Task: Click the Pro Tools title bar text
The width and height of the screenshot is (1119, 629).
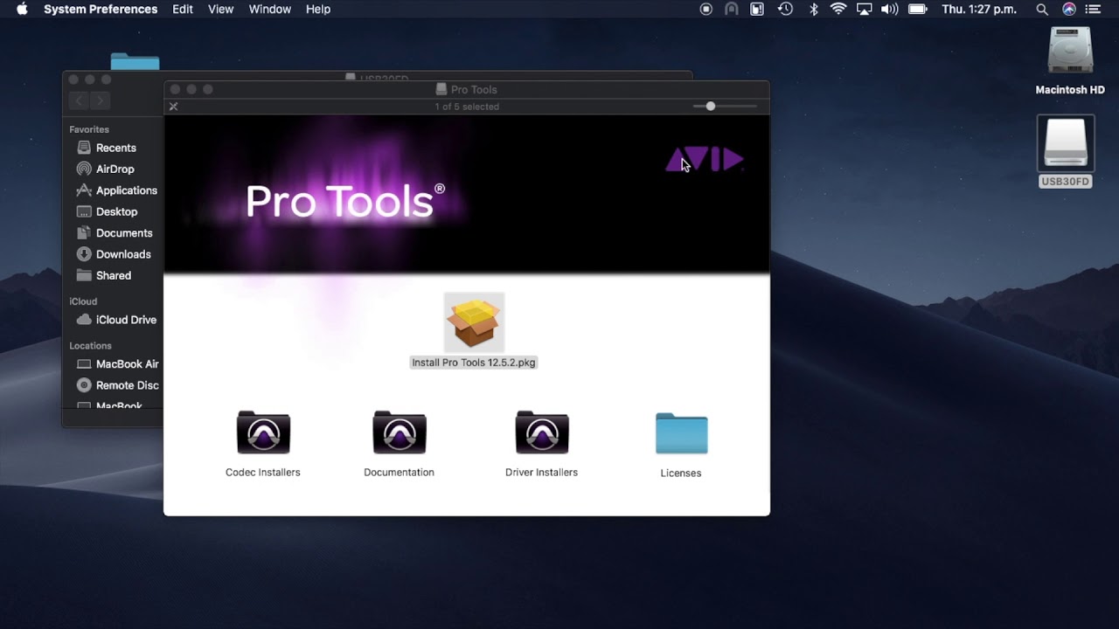Action: click(474, 89)
